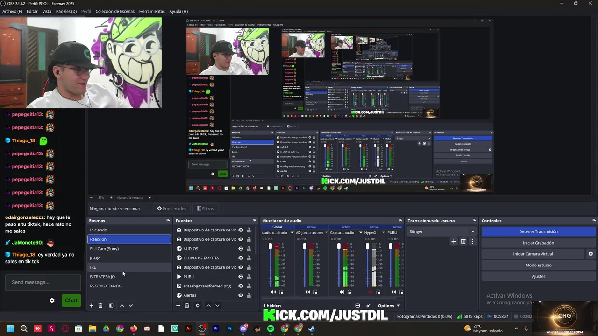Open the Herramientas menu
Image resolution: width=598 pixels, height=336 pixels.
tap(152, 11)
